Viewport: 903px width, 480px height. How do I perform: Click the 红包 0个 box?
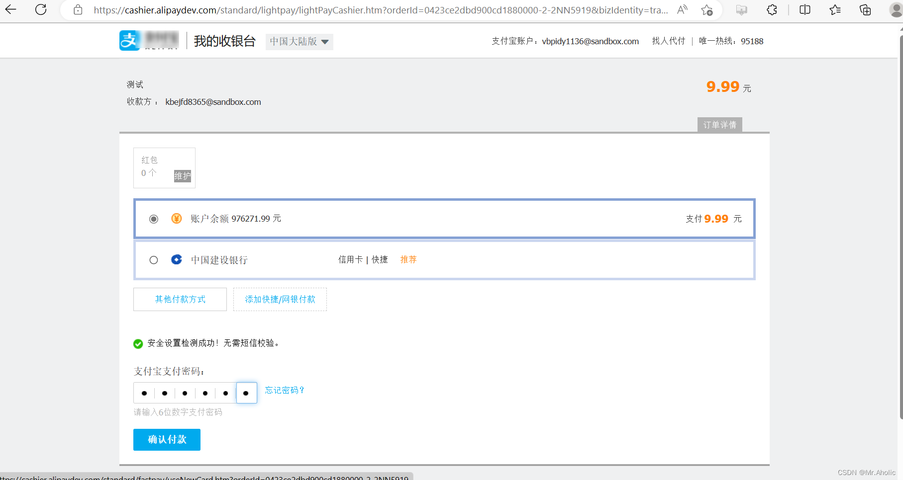pyautogui.click(x=164, y=168)
